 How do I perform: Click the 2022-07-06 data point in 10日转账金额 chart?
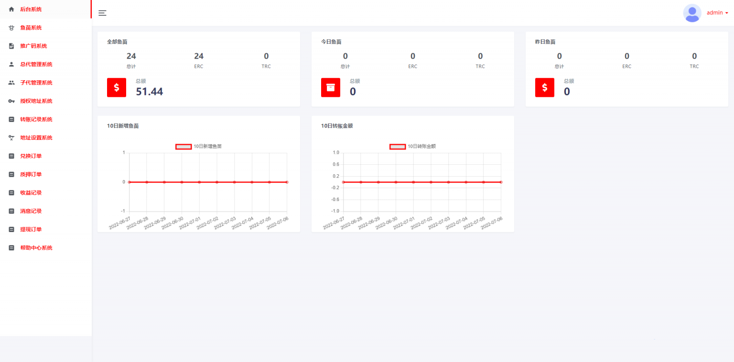click(500, 182)
